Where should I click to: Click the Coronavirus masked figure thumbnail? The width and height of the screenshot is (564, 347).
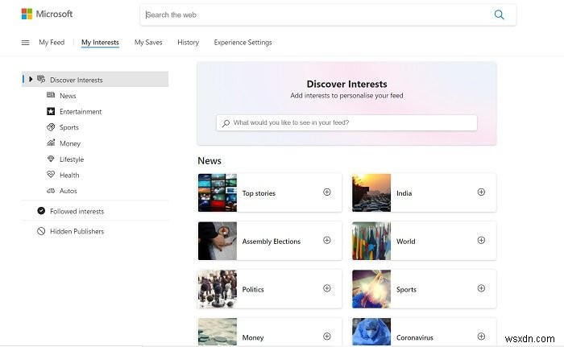tap(371, 332)
